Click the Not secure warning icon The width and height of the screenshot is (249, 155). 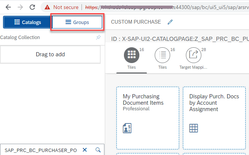point(47,7)
